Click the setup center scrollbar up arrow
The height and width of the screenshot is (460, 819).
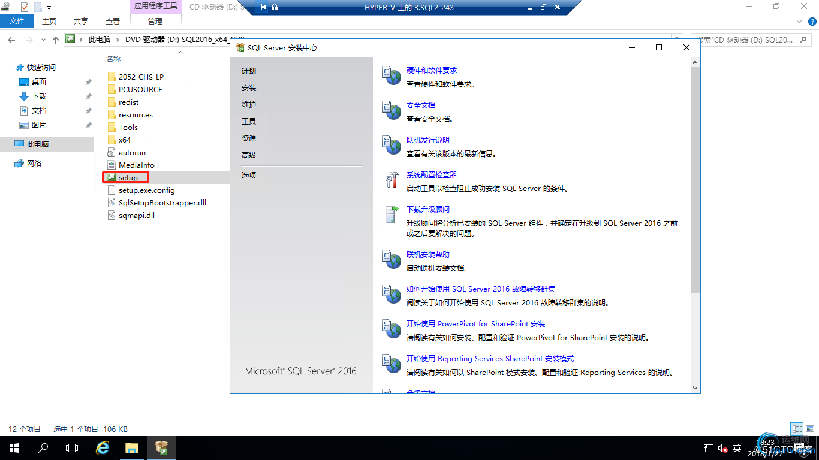(x=695, y=62)
